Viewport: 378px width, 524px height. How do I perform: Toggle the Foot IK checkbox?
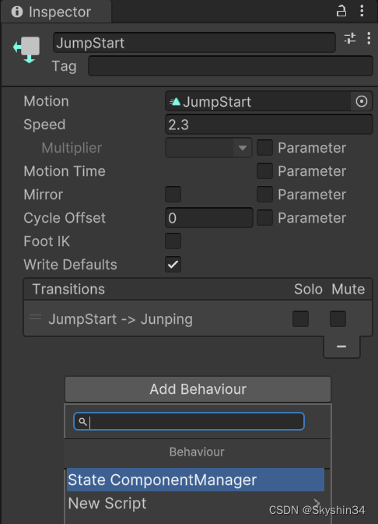173,241
